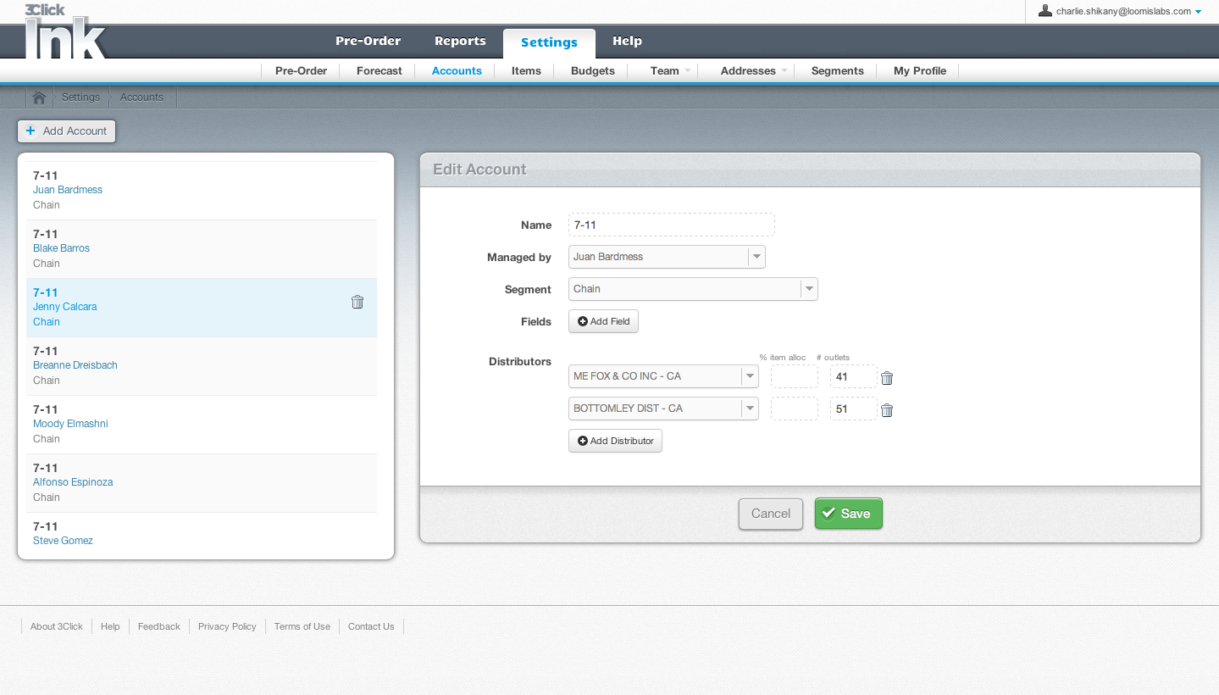
Task: Click # outlets field showing 51
Action: pos(854,409)
